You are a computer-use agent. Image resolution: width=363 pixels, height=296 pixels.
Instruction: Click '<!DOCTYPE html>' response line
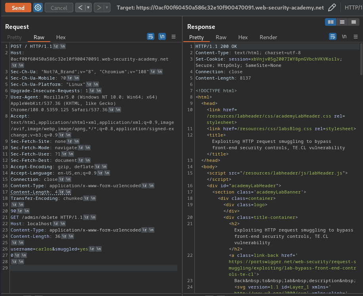[216, 91]
